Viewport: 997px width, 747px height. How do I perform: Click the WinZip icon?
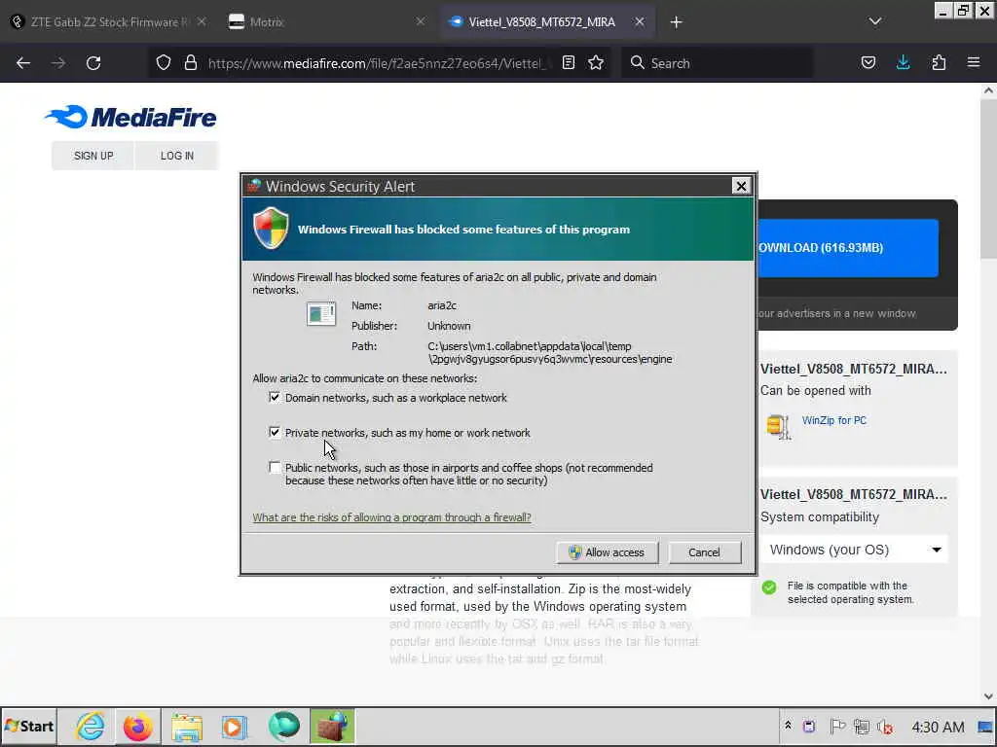pyautogui.click(x=778, y=426)
